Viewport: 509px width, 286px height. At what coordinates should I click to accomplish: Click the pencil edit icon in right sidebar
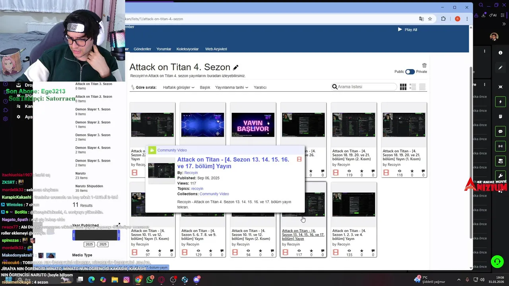tap(500, 68)
